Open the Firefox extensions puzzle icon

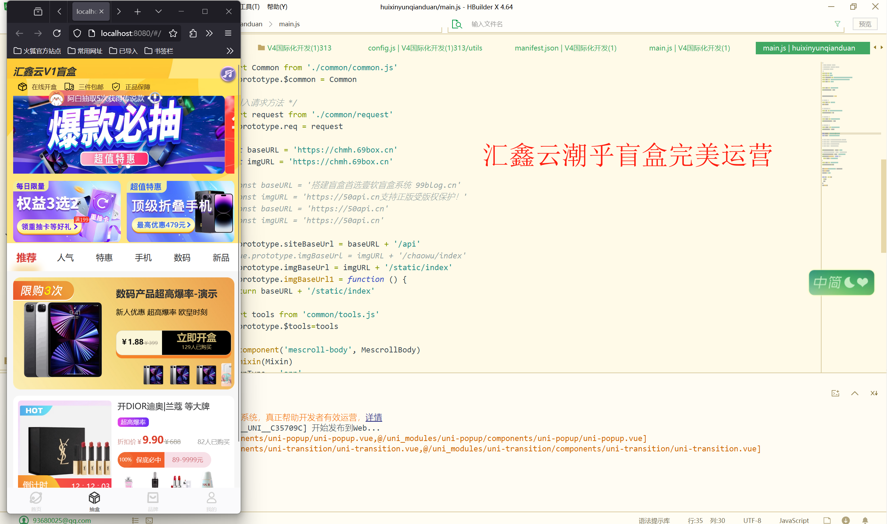[x=193, y=33]
